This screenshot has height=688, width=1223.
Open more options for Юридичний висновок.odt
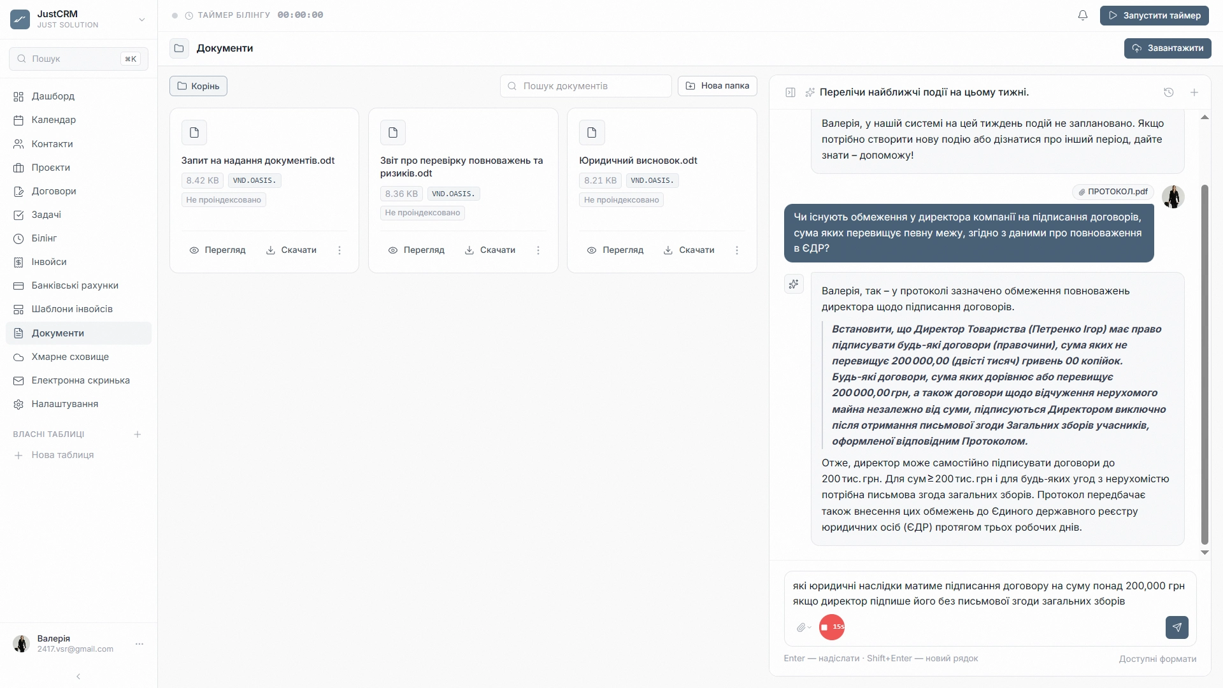(737, 250)
